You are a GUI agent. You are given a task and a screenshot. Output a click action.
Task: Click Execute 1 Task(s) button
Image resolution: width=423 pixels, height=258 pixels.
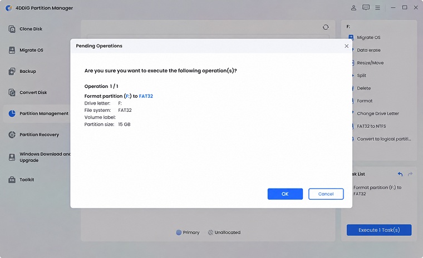click(x=379, y=230)
